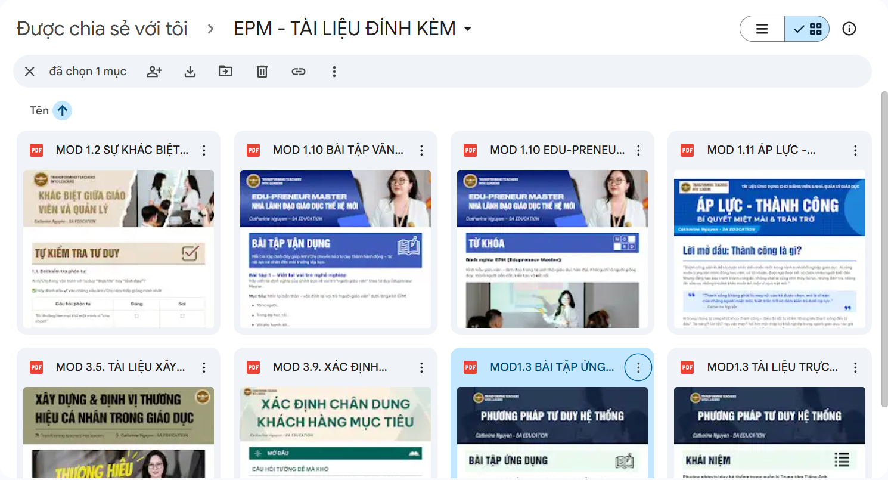Click the Tên sort column label
Viewport: 888px width, 480px height.
coord(39,110)
